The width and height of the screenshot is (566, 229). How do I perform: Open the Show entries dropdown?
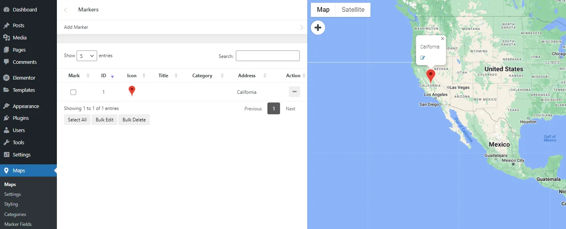86,56
